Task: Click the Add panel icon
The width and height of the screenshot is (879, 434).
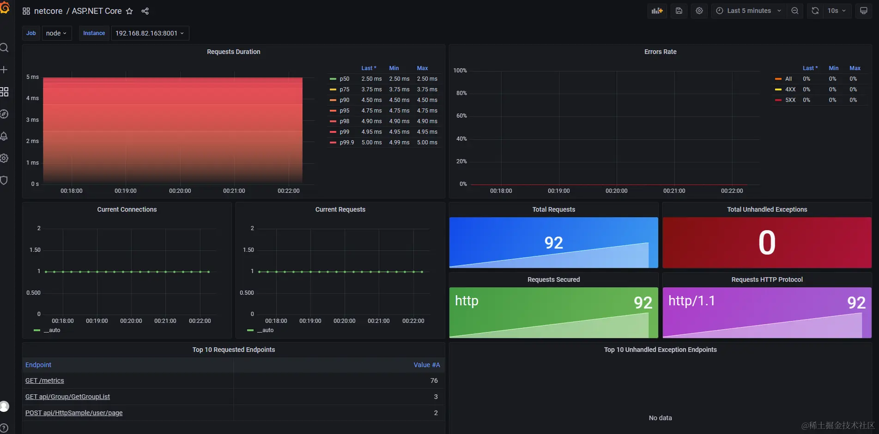Action: click(657, 11)
